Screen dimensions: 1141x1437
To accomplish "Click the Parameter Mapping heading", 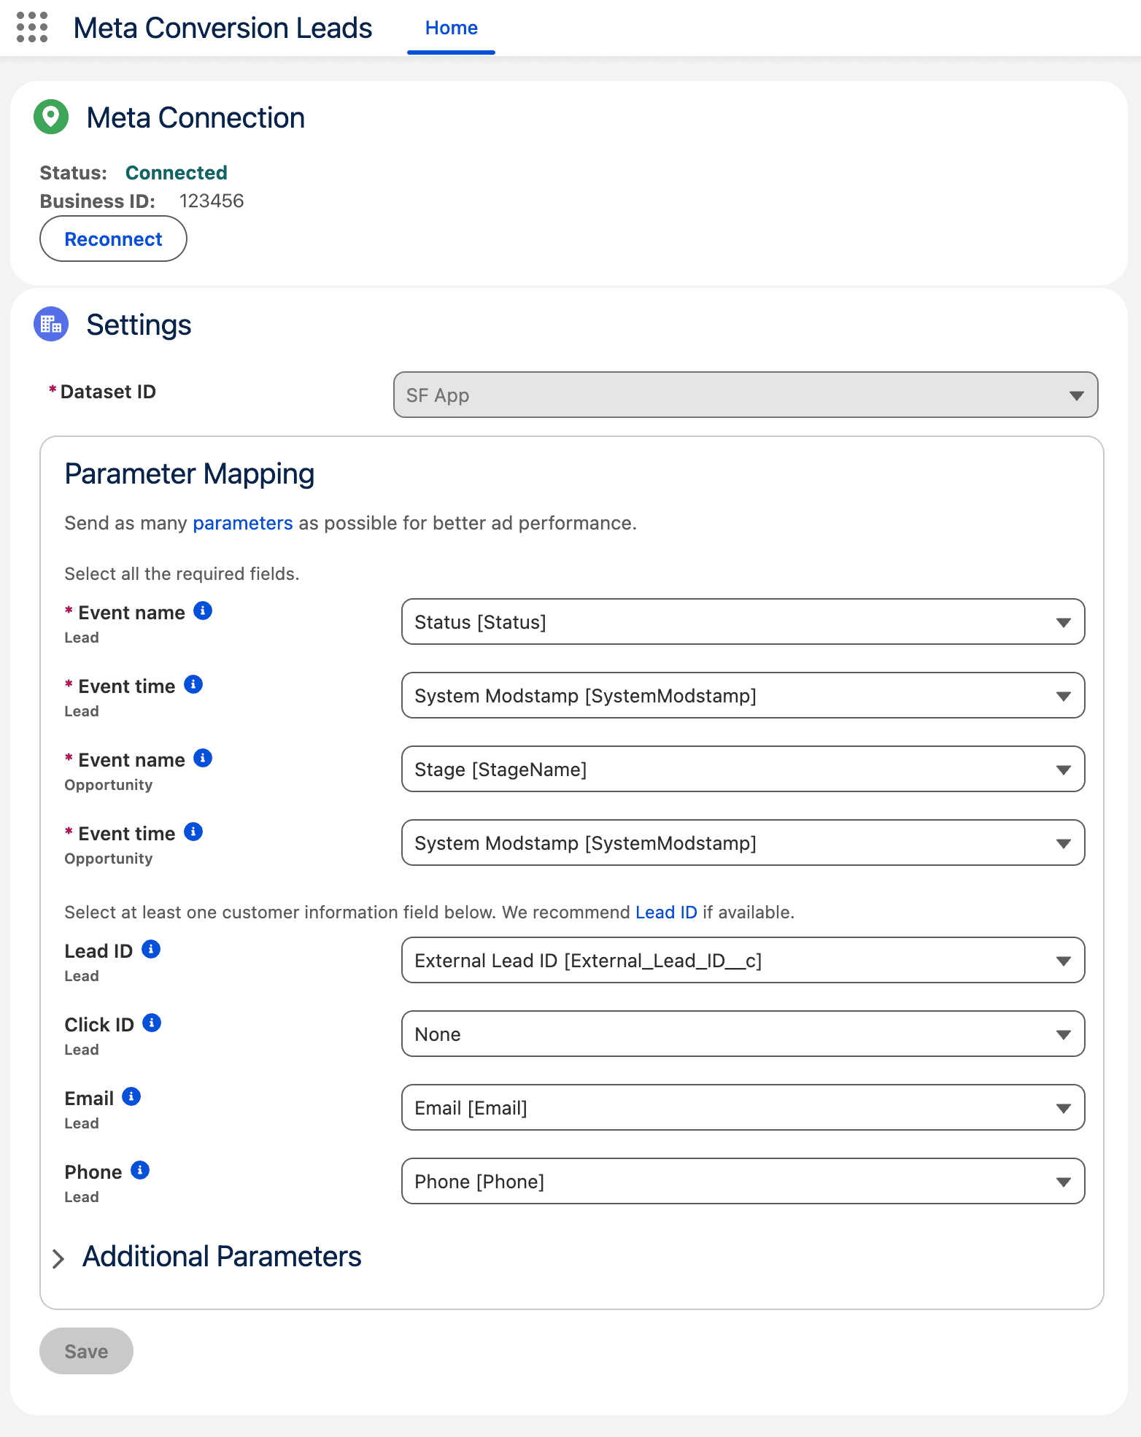I will click(x=190, y=473).
